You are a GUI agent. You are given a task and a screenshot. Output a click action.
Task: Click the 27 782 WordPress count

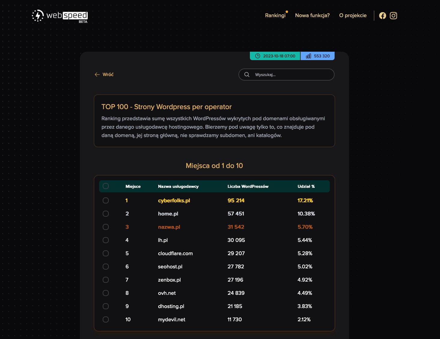pyautogui.click(x=236, y=267)
